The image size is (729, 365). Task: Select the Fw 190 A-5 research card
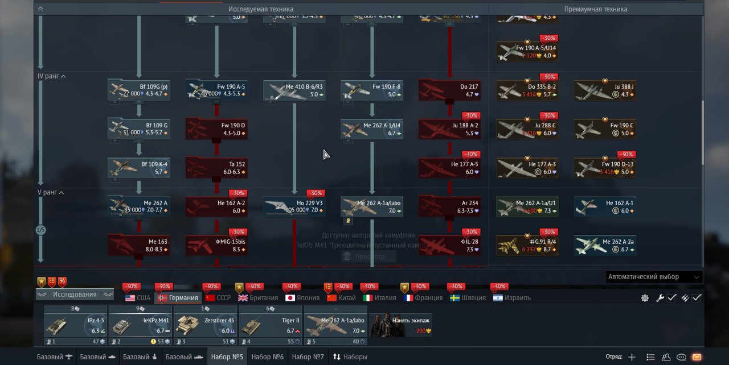pos(216,90)
